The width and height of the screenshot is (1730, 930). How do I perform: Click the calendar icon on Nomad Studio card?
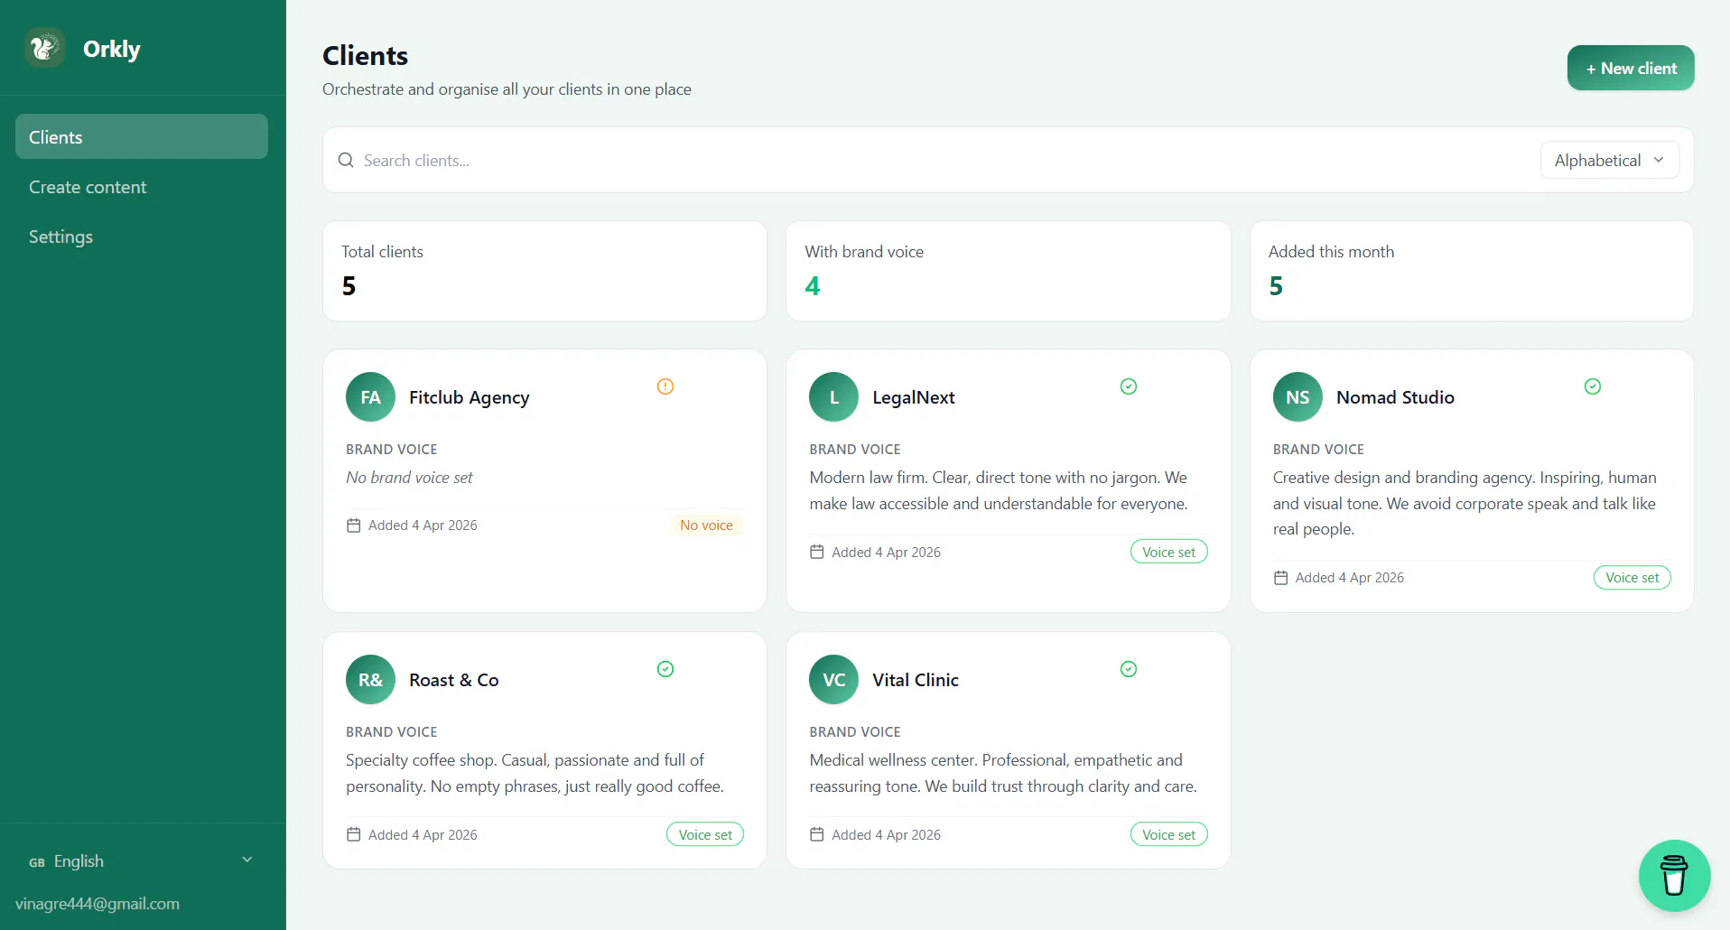coord(1280,578)
